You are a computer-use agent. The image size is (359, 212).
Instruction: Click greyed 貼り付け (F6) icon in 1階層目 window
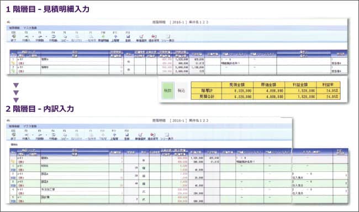[x=77, y=36]
